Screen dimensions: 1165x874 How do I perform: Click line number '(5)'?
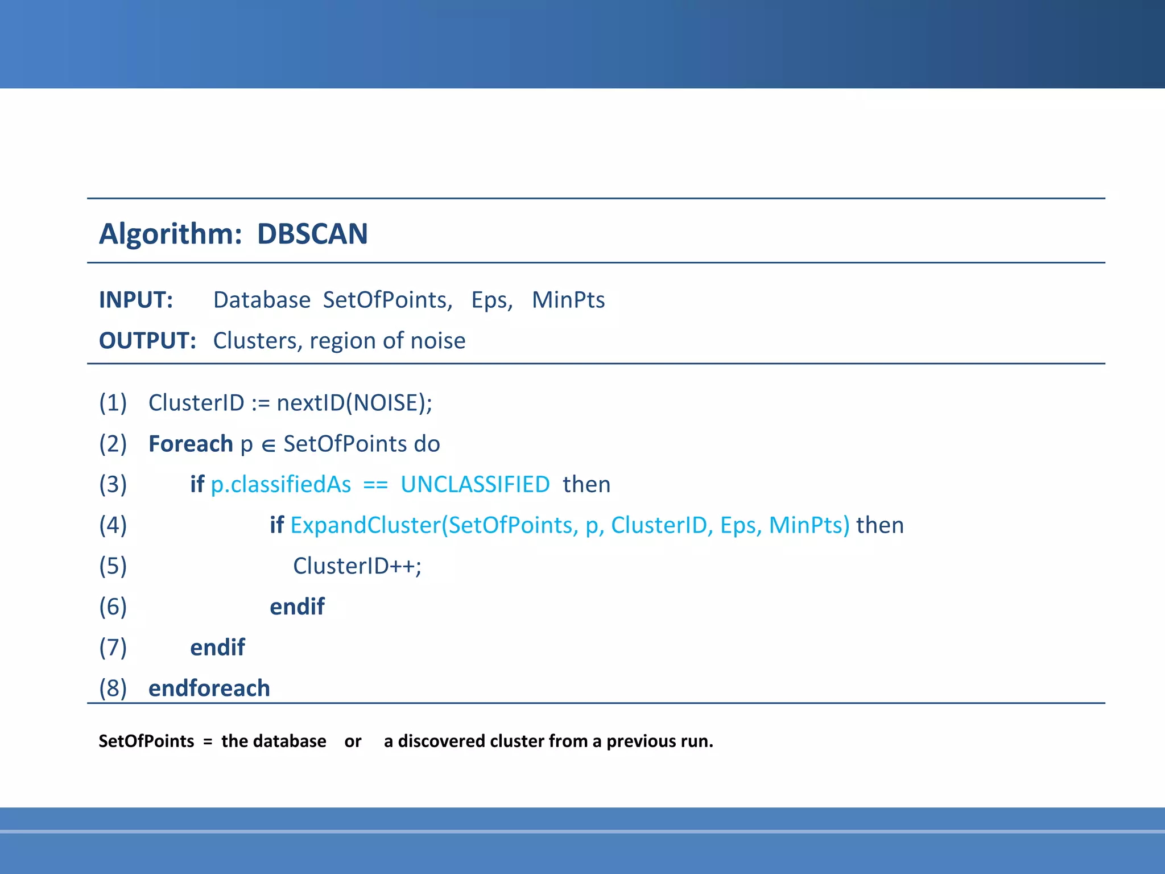(113, 566)
